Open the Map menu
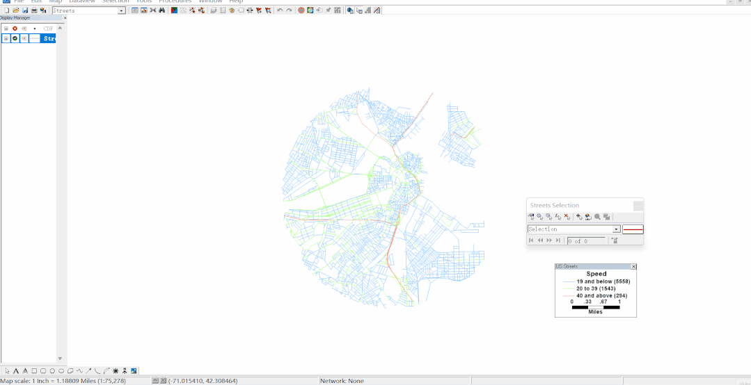Screen dimensions: 751x385 [56, 1]
